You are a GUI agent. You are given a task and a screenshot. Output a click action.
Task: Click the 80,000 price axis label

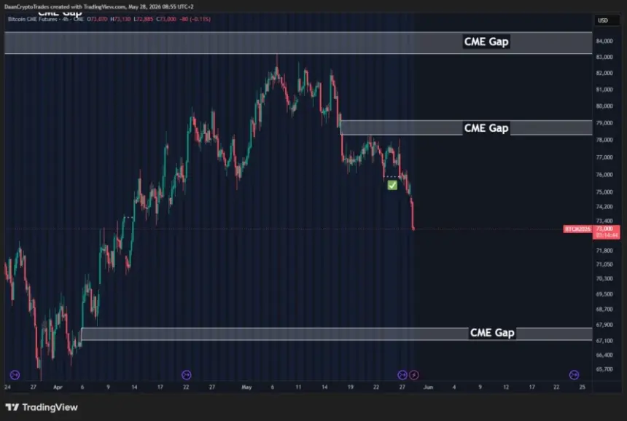click(x=604, y=106)
